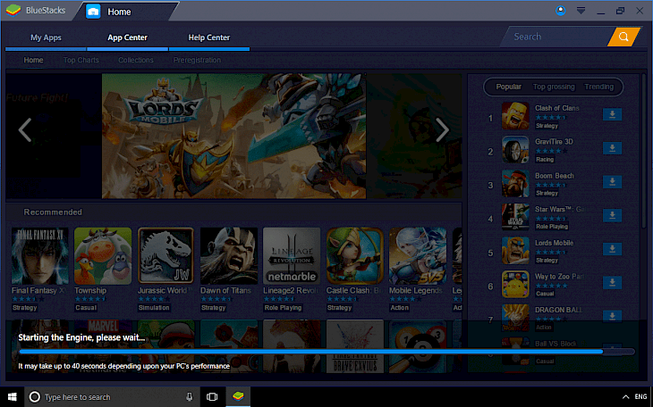Click the Casual tag under Township

pos(86,308)
